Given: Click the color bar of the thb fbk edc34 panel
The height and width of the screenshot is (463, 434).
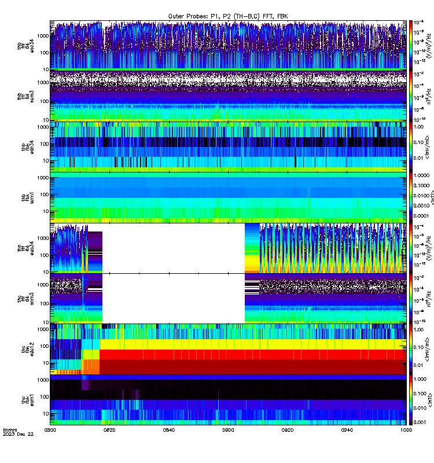Looking at the screenshot, I should click(x=410, y=147).
